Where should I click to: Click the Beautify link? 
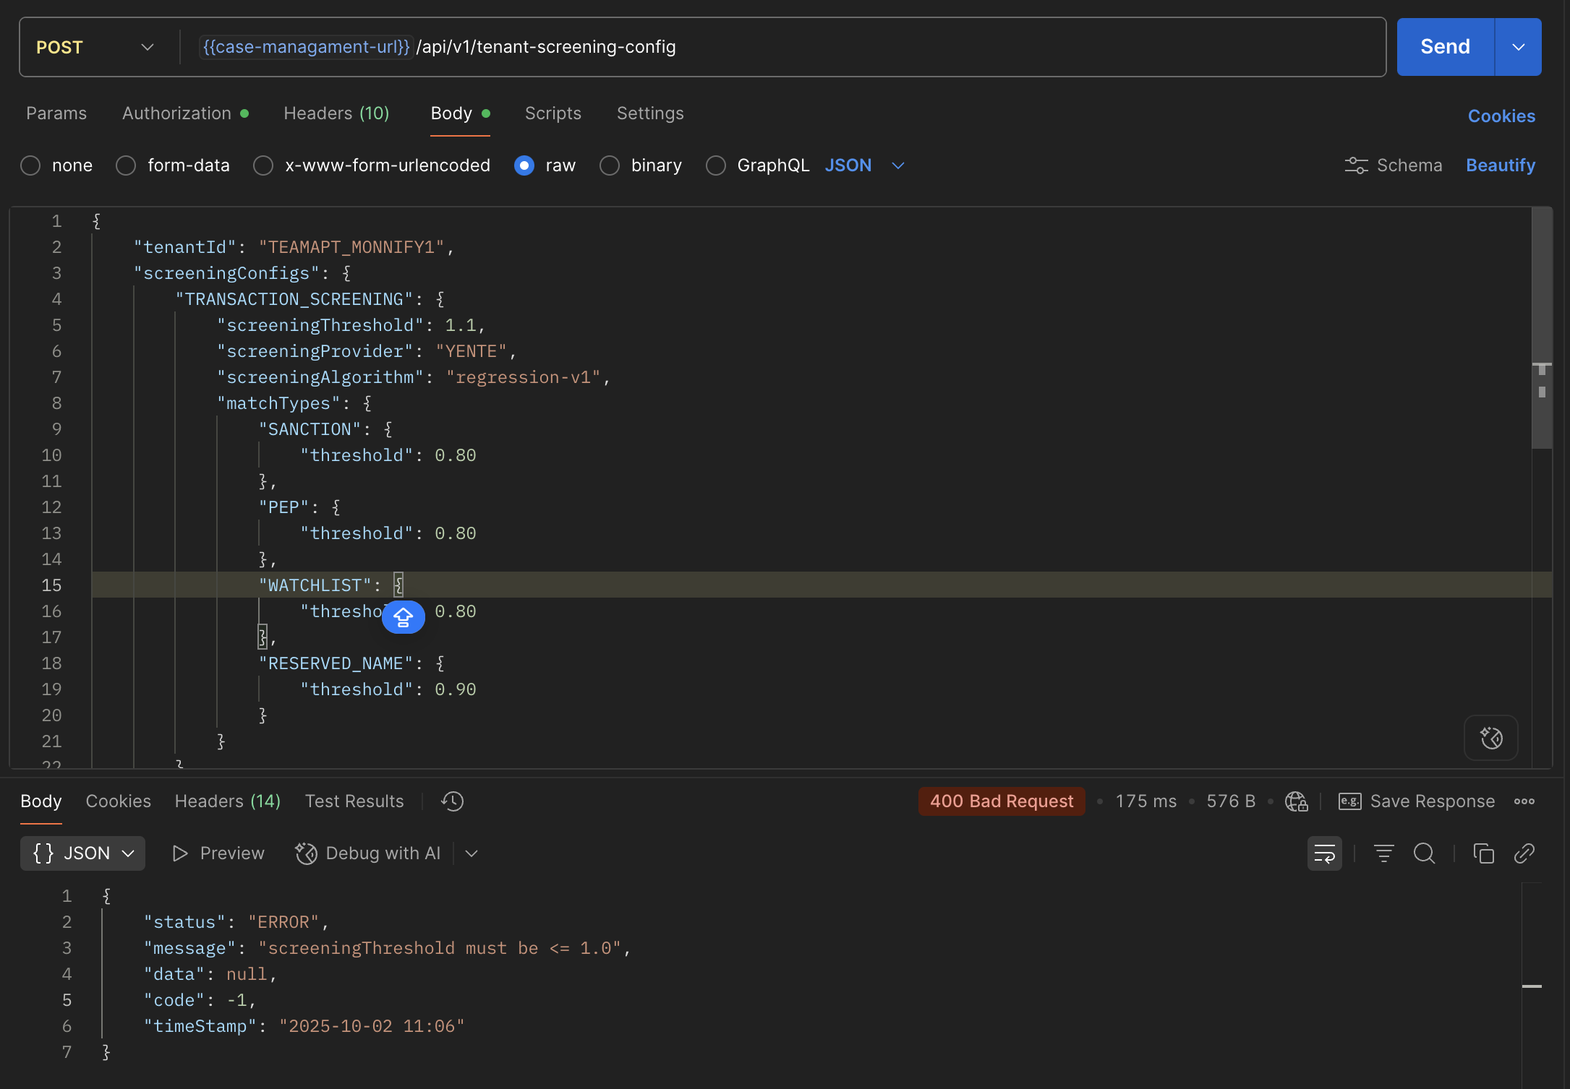pyautogui.click(x=1500, y=165)
